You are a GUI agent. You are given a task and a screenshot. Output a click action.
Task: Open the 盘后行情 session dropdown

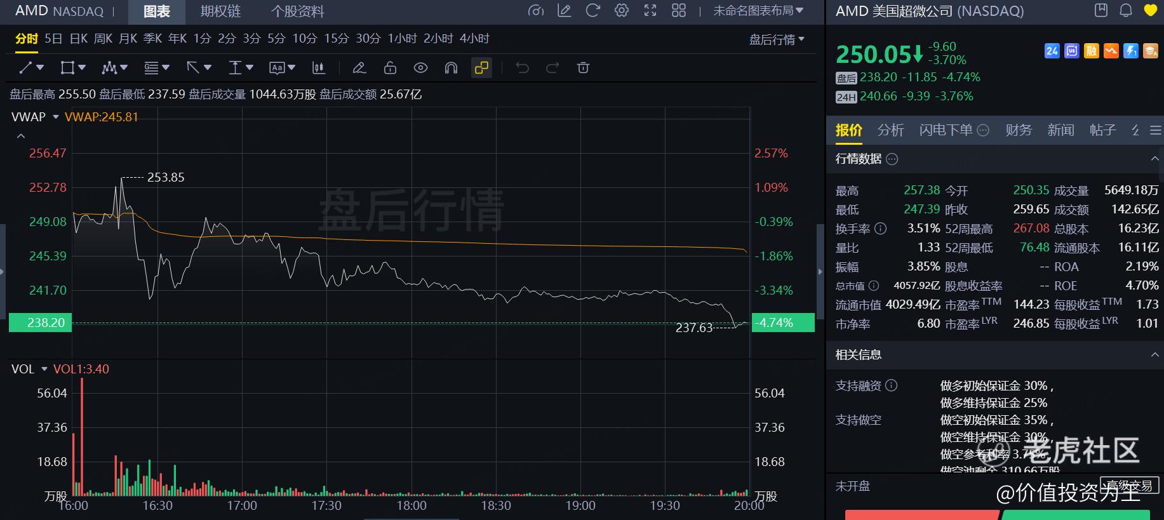pos(776,39)
